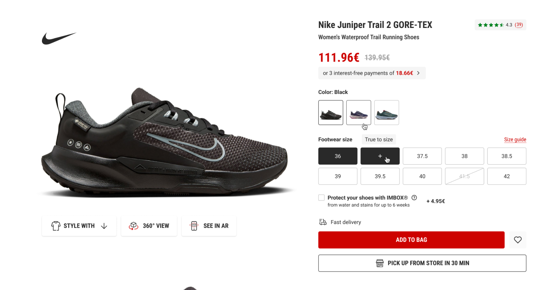Add shoe to wishlist with heart icon
Image resolution: width=559 pixels, height=290 pixels.
[518, 240]
